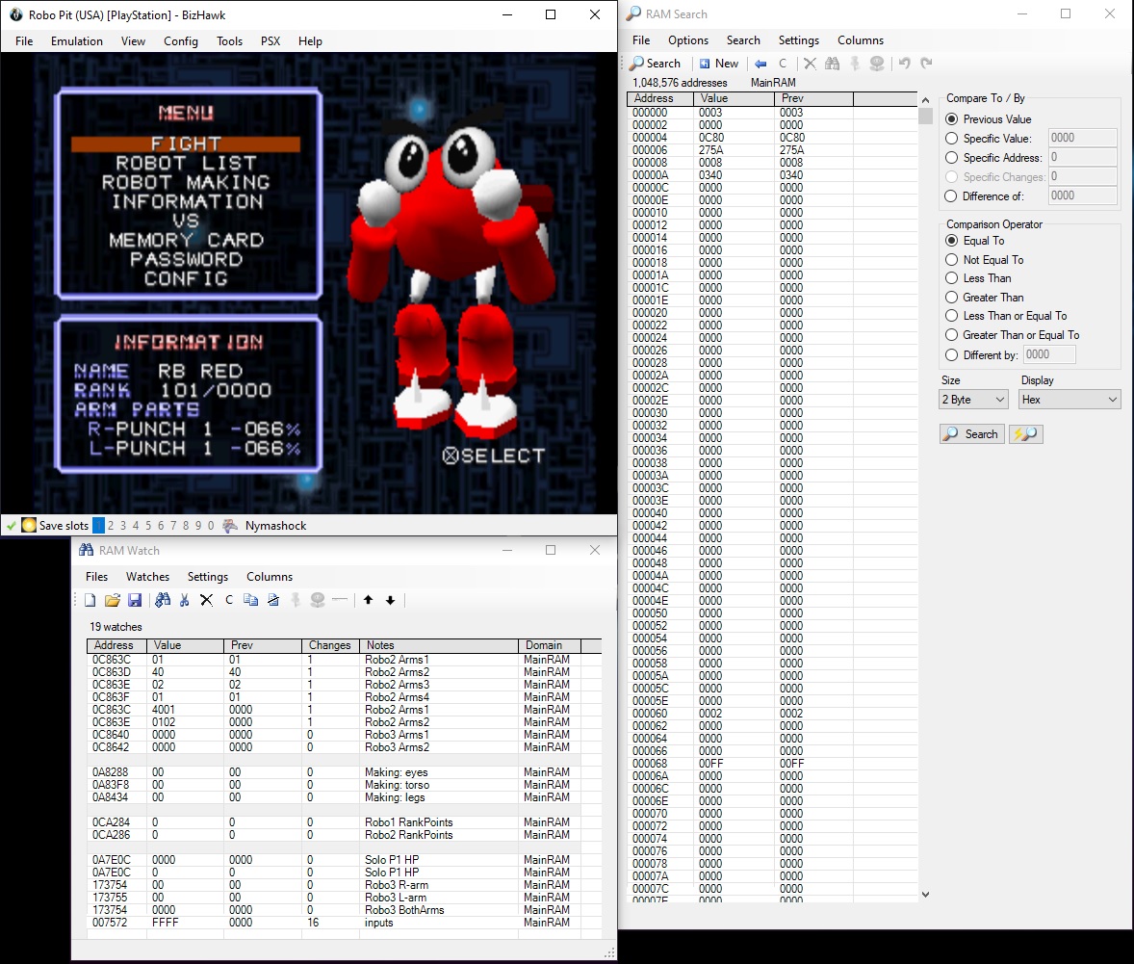
Task: Click the Address column header in RAM Search
Action: click(x=660, y=98)
